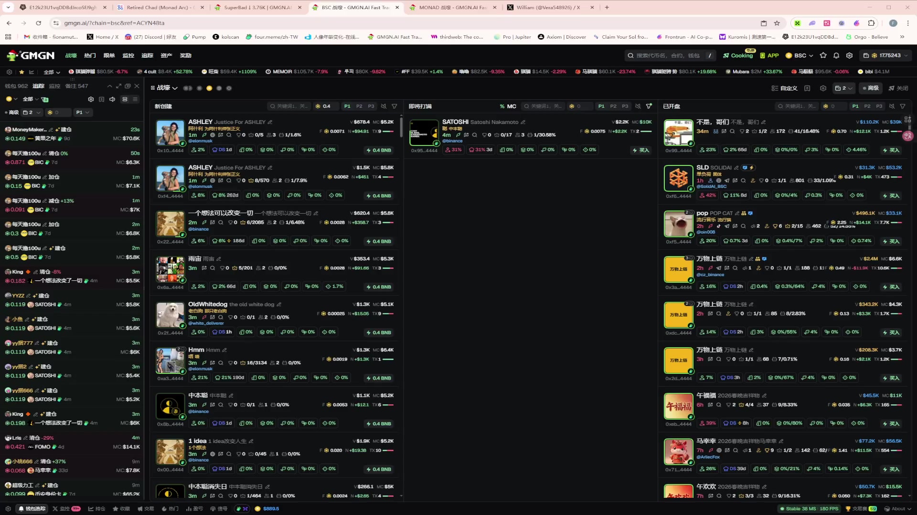Screen dimensions: 917x515
Task: Open the BSC chain dropdown
Action: (x=800, y=56)
